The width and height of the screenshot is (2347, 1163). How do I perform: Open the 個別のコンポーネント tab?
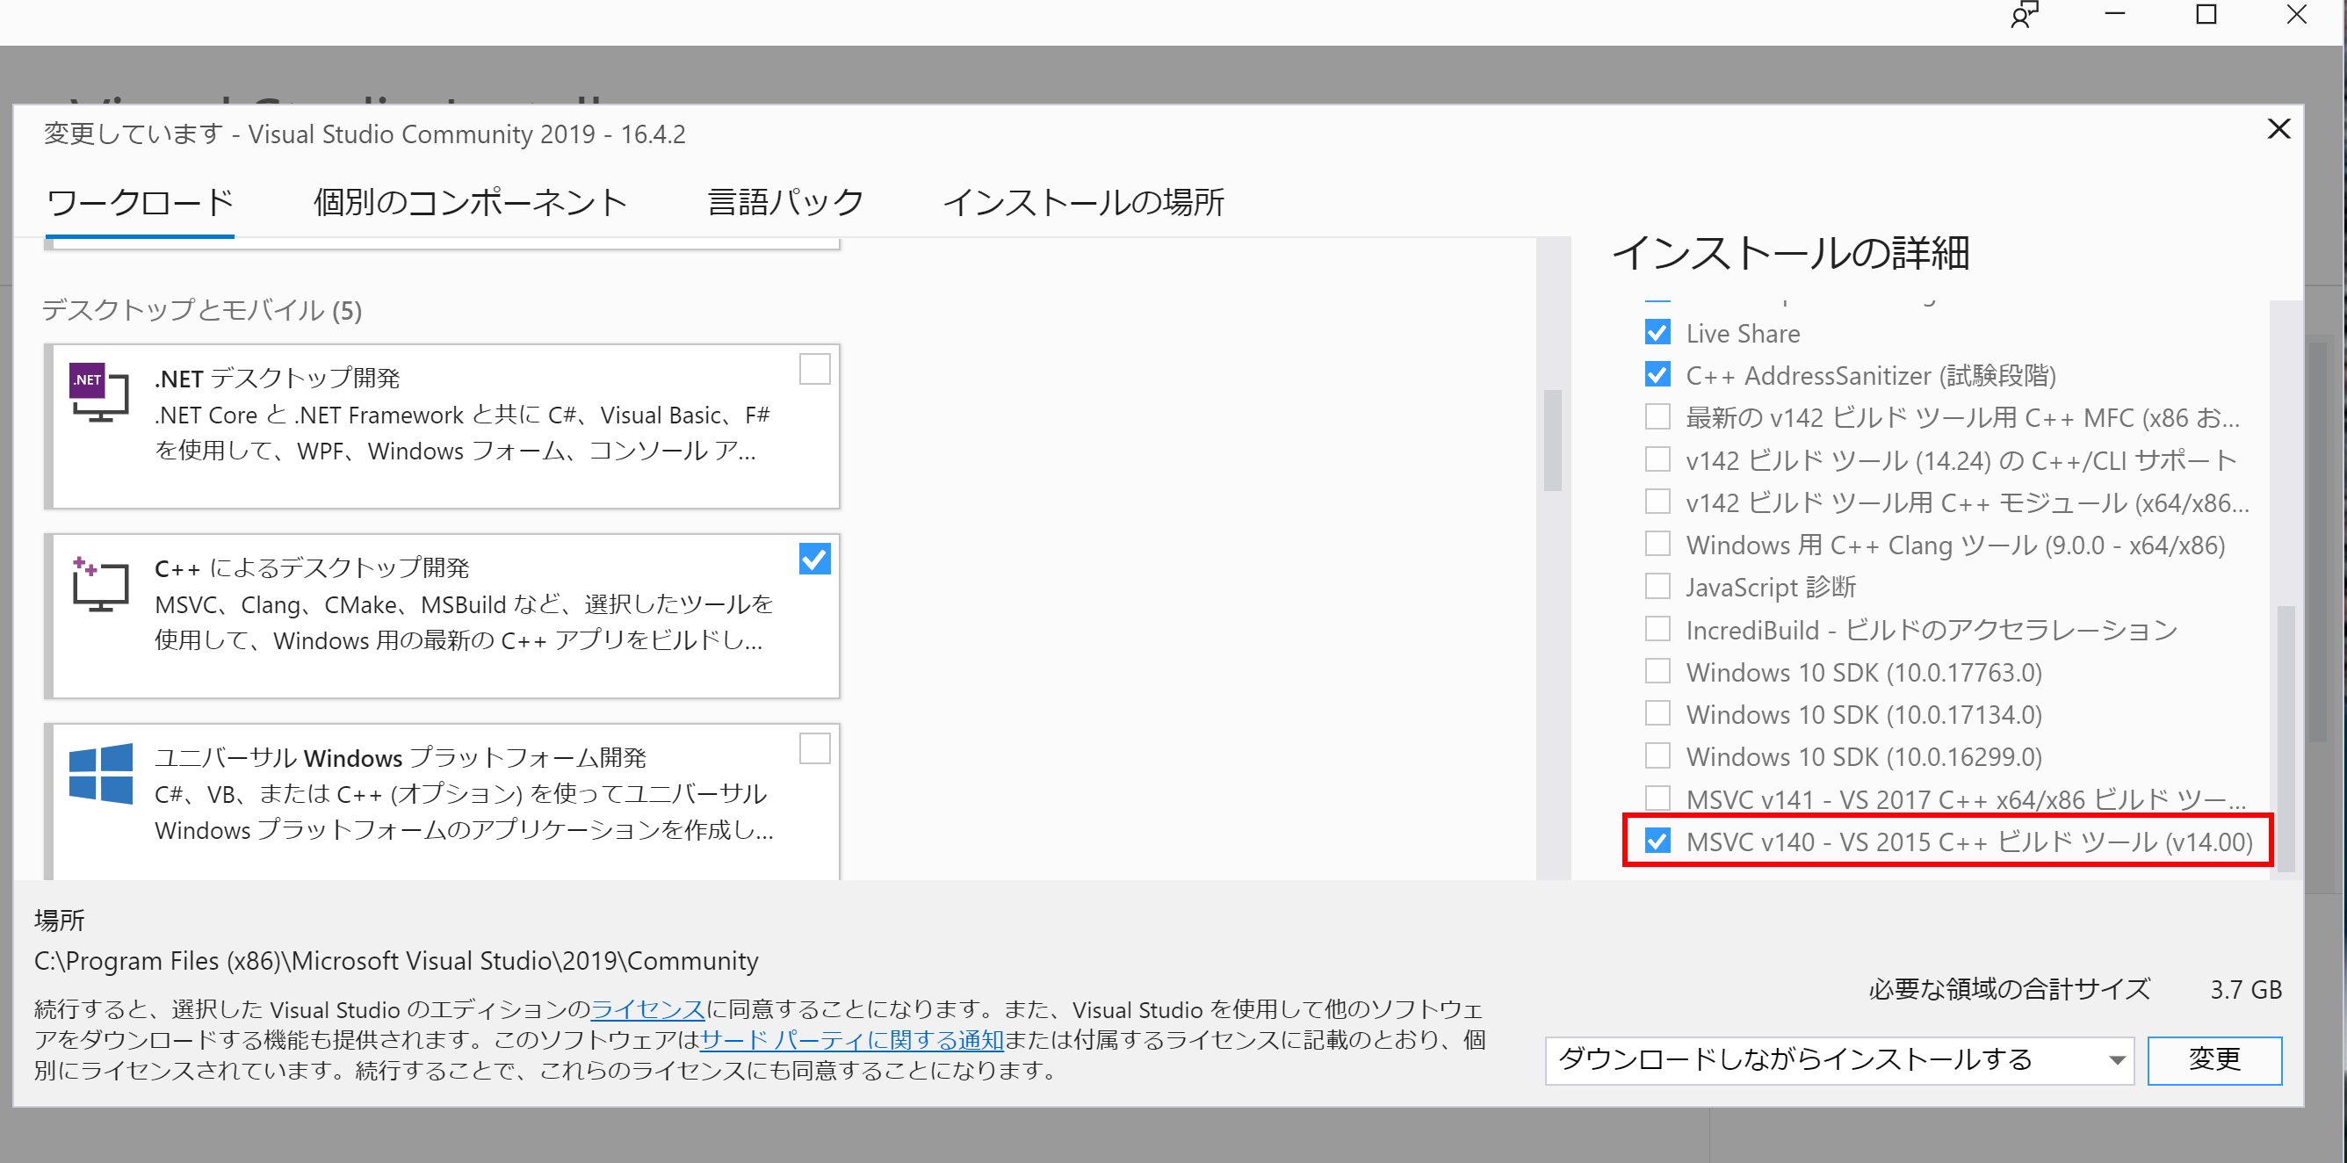click(470, 202)
